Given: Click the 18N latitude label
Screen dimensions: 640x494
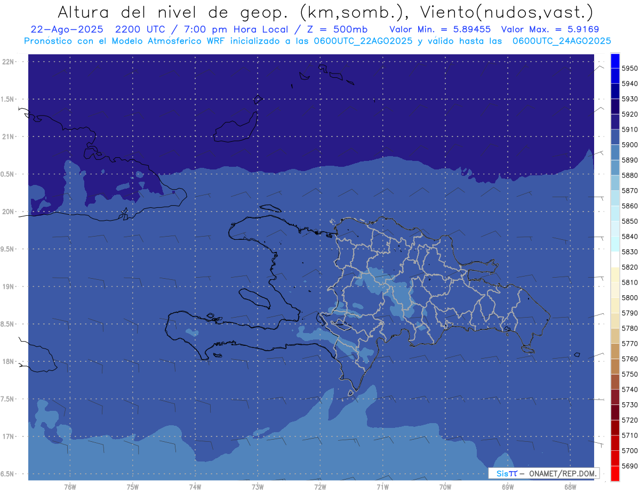Looking at the screenshot, I should (9, 362).
